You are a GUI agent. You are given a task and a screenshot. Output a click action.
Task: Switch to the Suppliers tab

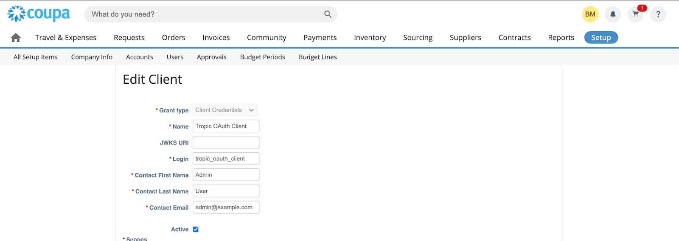465,38
